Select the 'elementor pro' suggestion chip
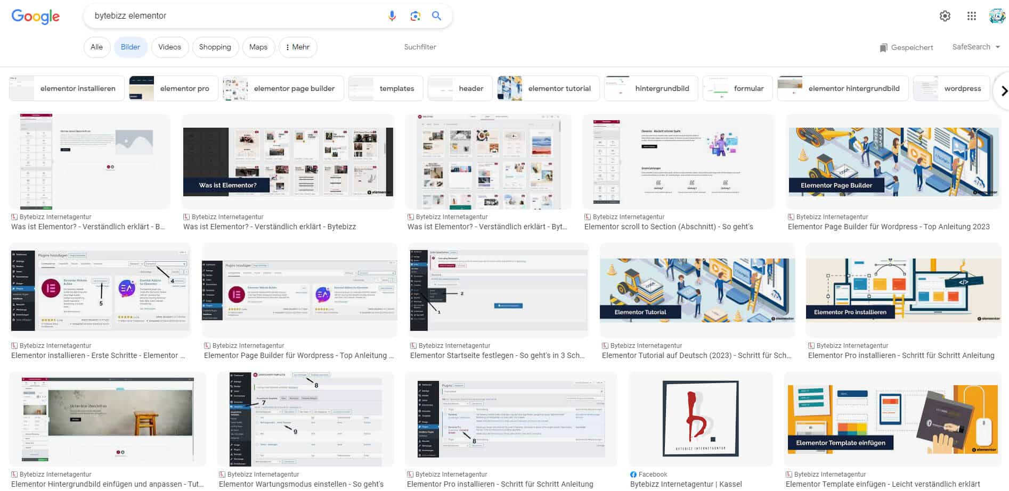Screen dimensions: 1009x491 tap(174, 88)
